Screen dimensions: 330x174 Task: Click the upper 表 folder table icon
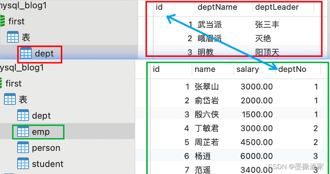coord(13,37)
